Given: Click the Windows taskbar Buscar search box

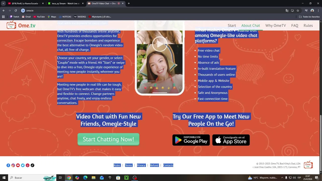Looking at the screenshot, I should 32,178.
